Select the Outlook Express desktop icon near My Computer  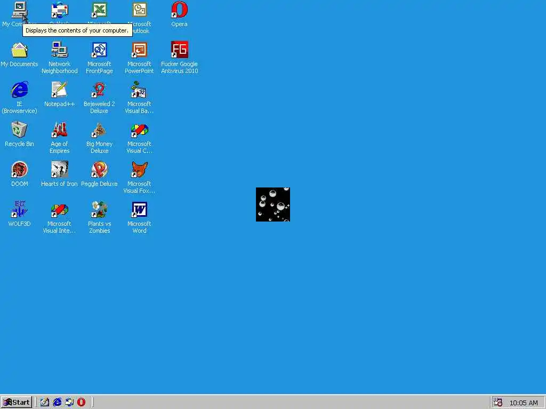pyautogui.click(x=60, y=10)
